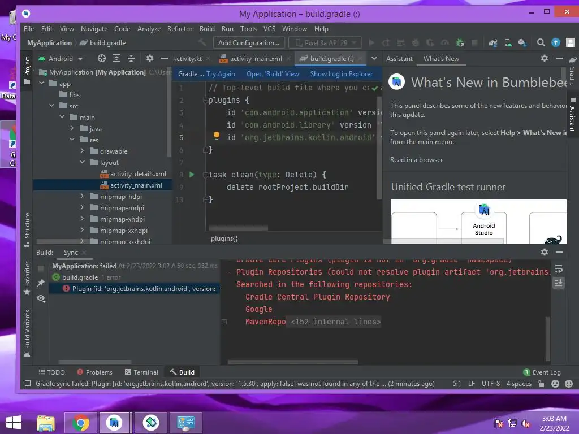Open Build panel settings gear

pos(545,252)
